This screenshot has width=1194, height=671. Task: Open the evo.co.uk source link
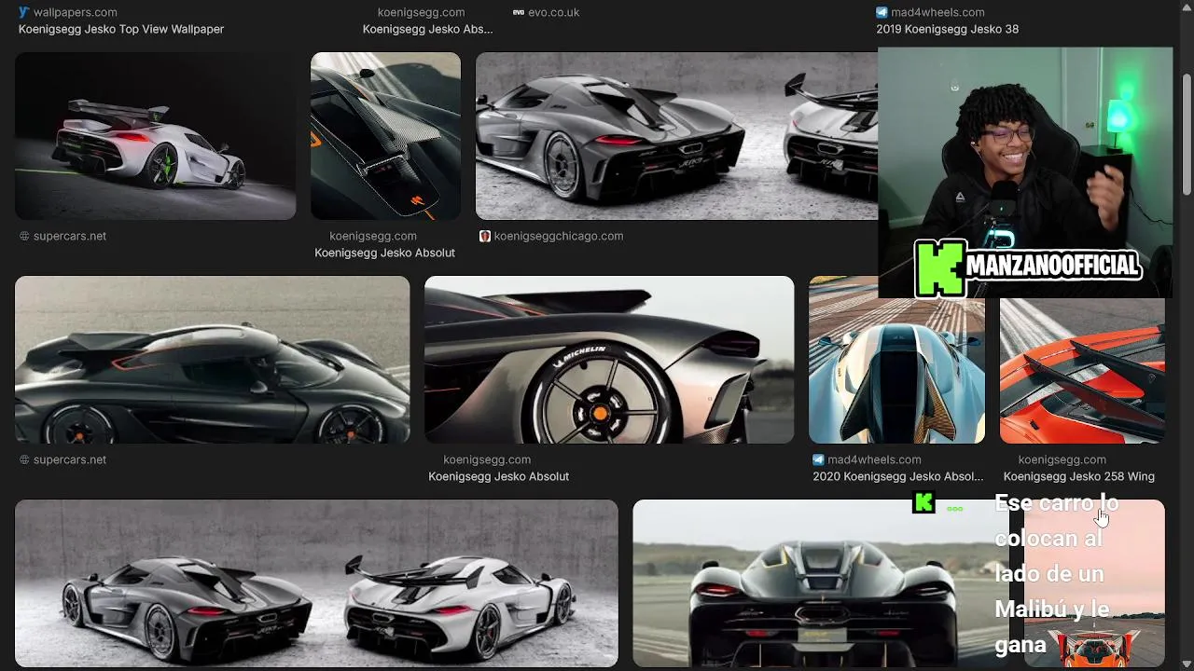pyautogui.click(x=554, y=12)
